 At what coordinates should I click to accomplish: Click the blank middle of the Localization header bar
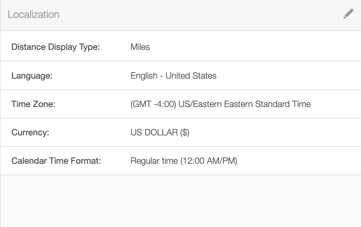click(x=195, y=15)
